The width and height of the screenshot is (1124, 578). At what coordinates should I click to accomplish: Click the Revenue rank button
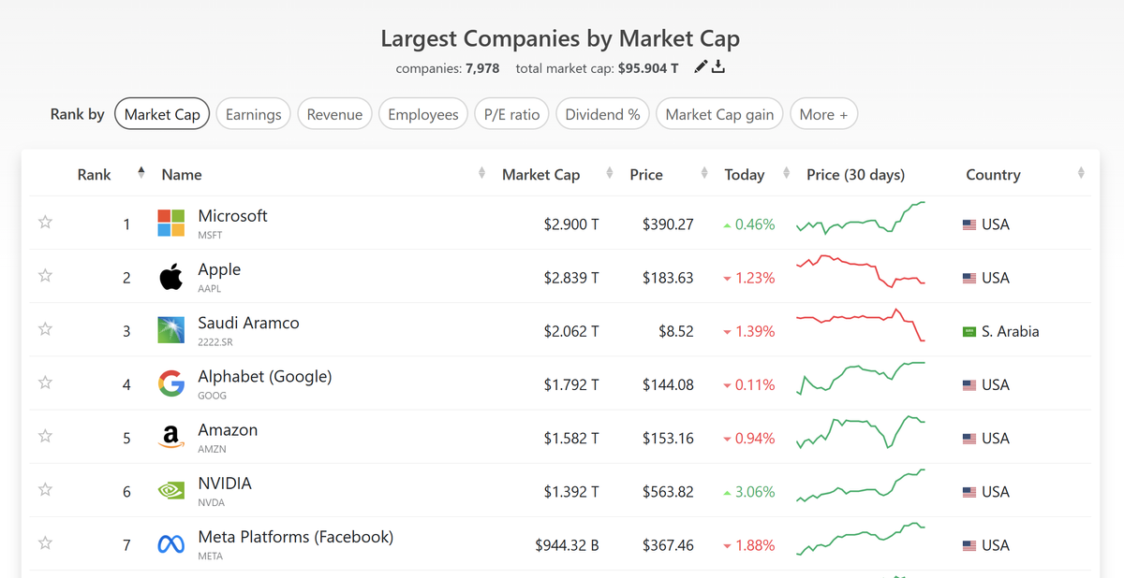[x=334, y=113]
